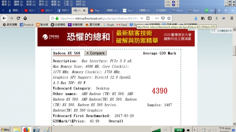This screenshot has height=132, width=236.
Task: Click the Radeon RX 560 title link
Action: tap(67, 53)
